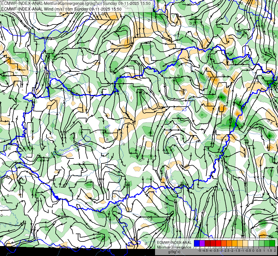Click the legend value -1.5
This screenshot has height=256, width=278.
pos(237,251)
